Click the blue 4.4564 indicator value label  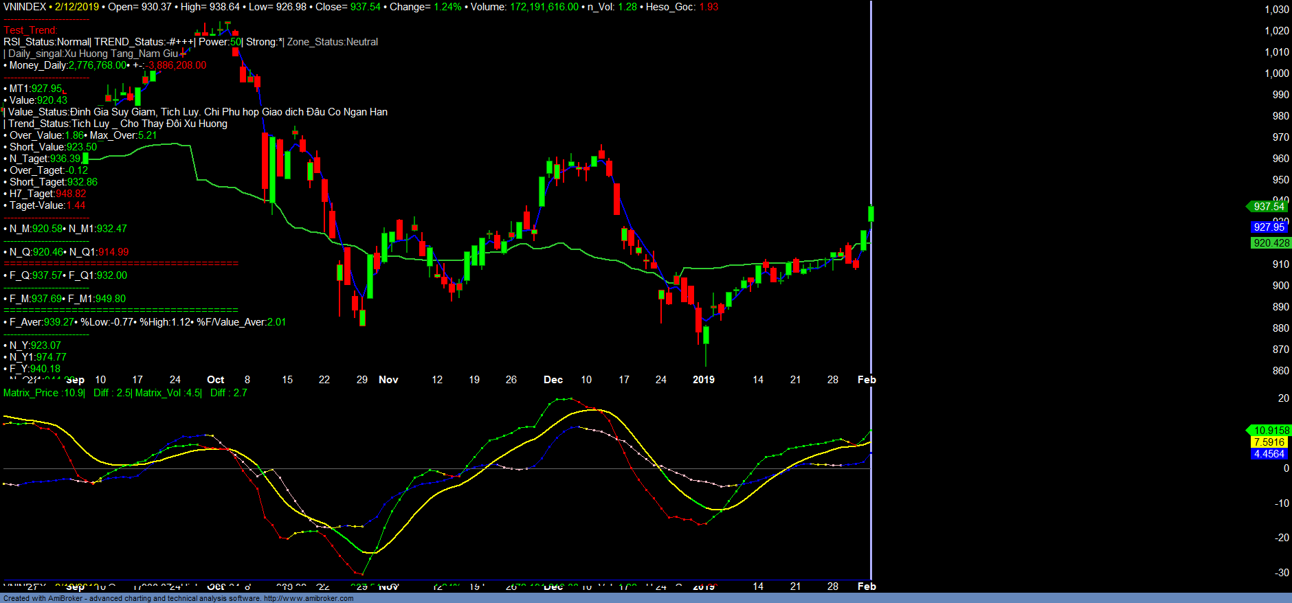pos(1269,454)
